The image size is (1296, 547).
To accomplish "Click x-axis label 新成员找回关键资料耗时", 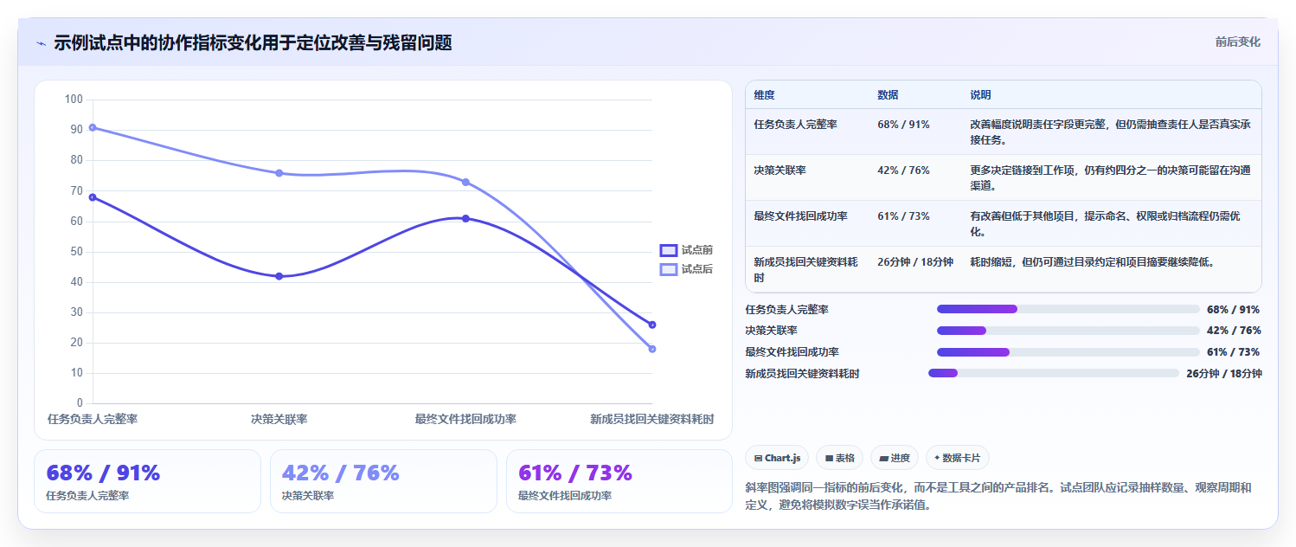I will [652, 419].
